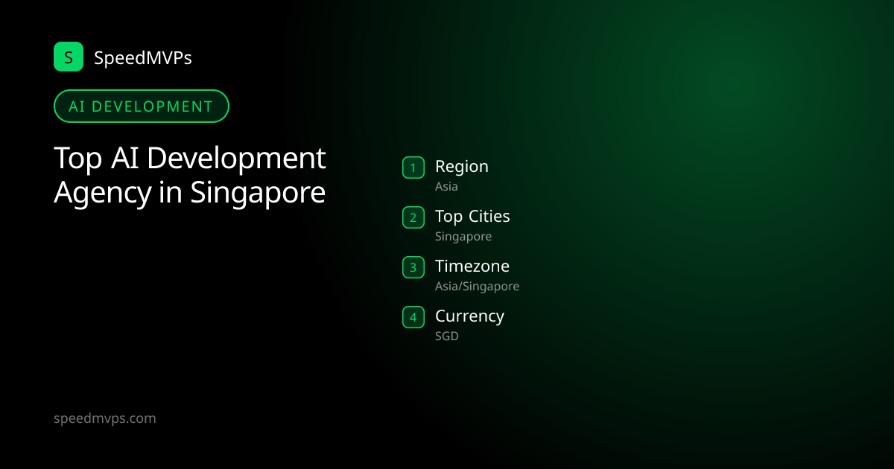
Task: Open the speedmvps.com link
Action: [105, 418]
